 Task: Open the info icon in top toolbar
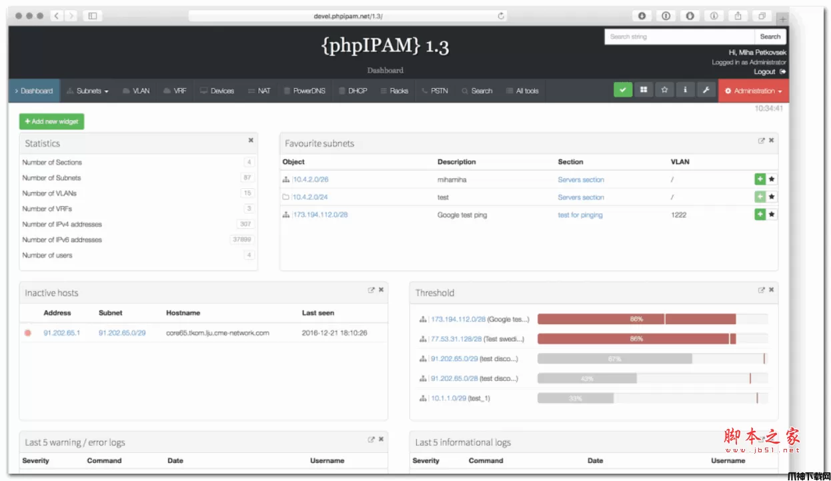685,89
